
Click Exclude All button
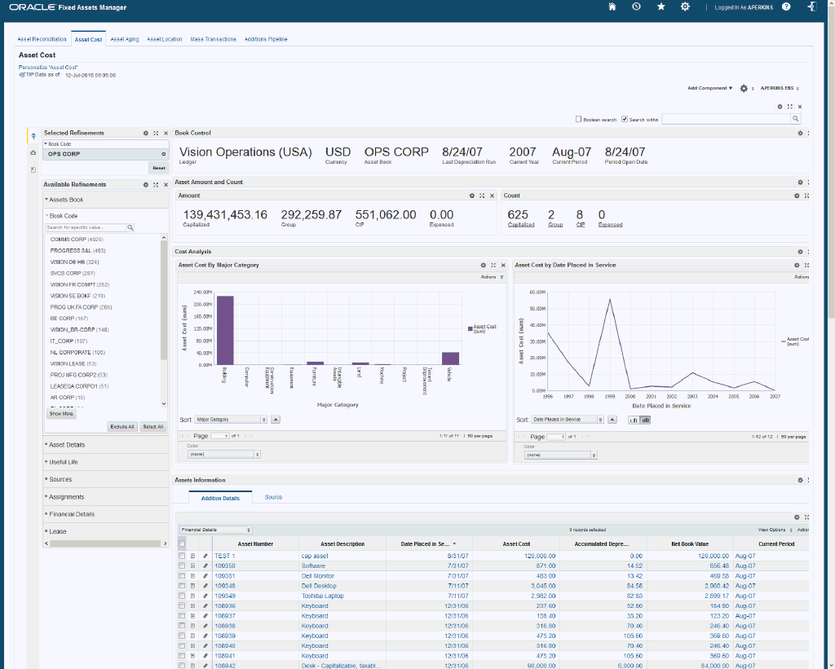[x=122, y=427]
